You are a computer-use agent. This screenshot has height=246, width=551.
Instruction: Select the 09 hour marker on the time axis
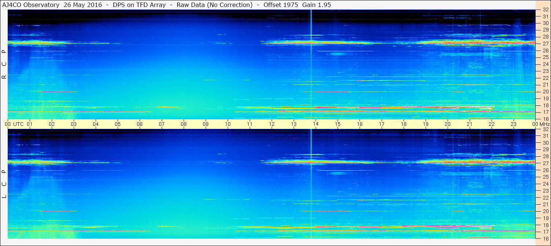[x=206, y=124]
